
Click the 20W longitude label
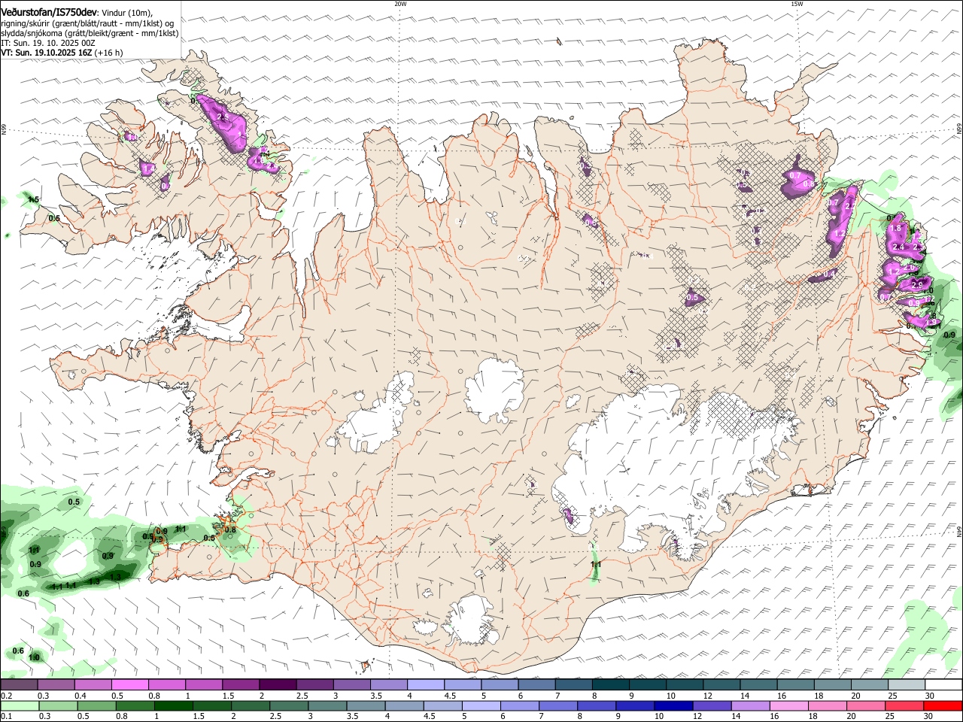(401, 4)
